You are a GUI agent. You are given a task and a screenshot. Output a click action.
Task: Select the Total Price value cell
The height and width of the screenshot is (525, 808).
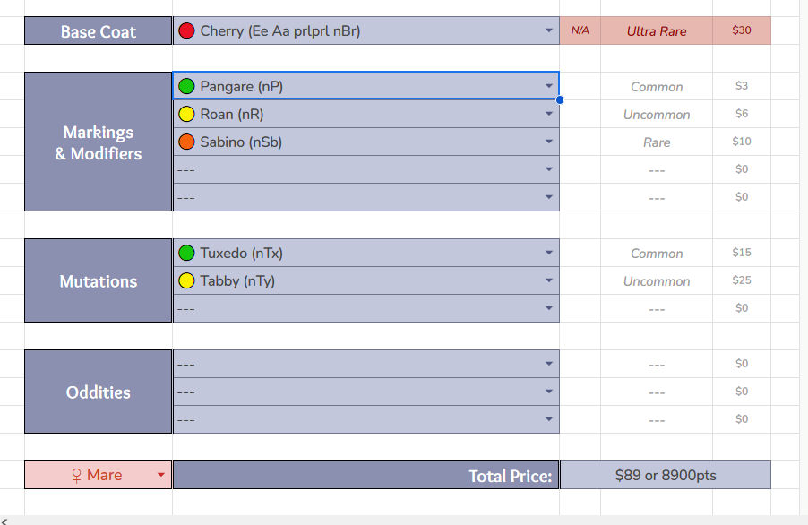click(665, 476)
